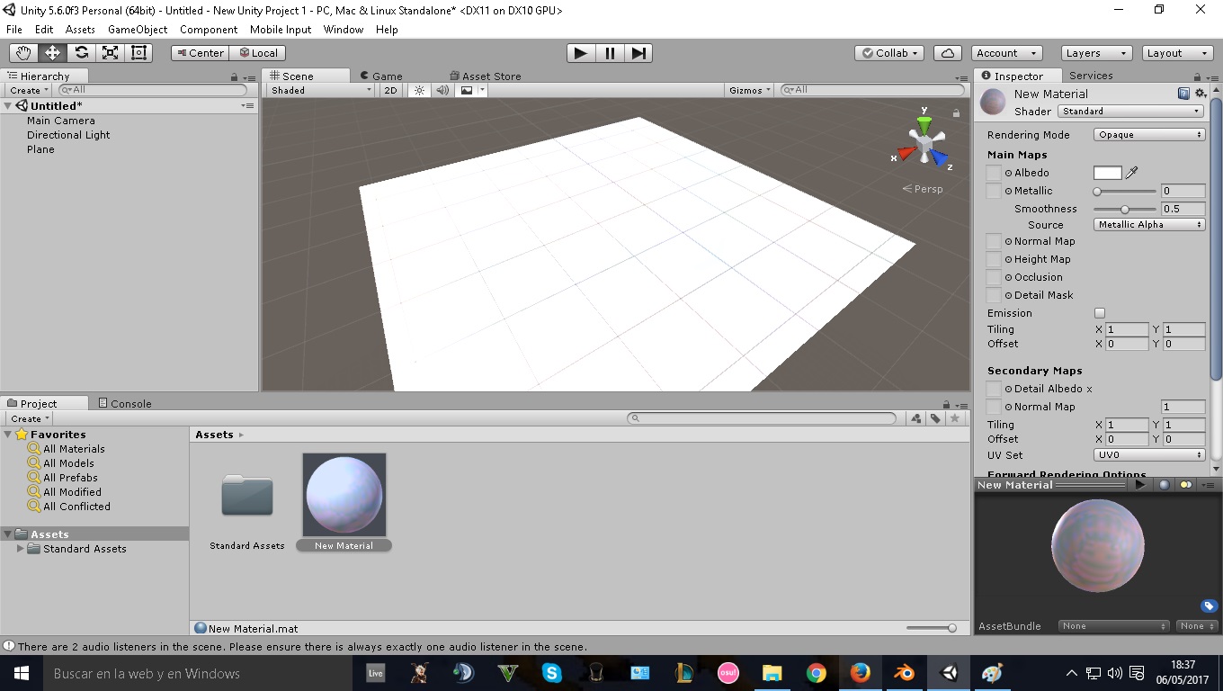Lock the Hierarchy panel
1223x691 pixels.
(235, 77)
